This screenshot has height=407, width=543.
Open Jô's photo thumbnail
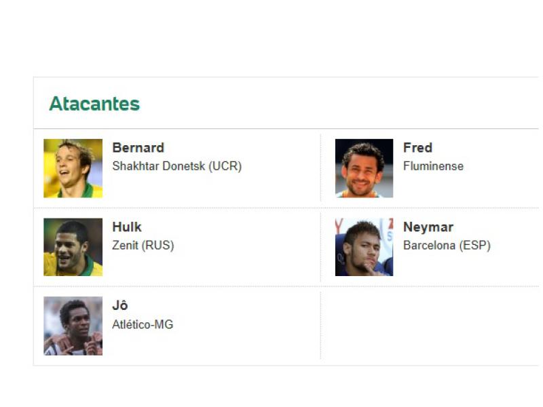click(73, 326)
